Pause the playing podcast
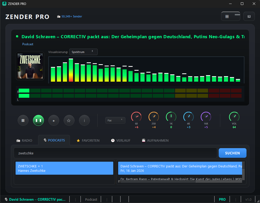 (x=38, y=120)
